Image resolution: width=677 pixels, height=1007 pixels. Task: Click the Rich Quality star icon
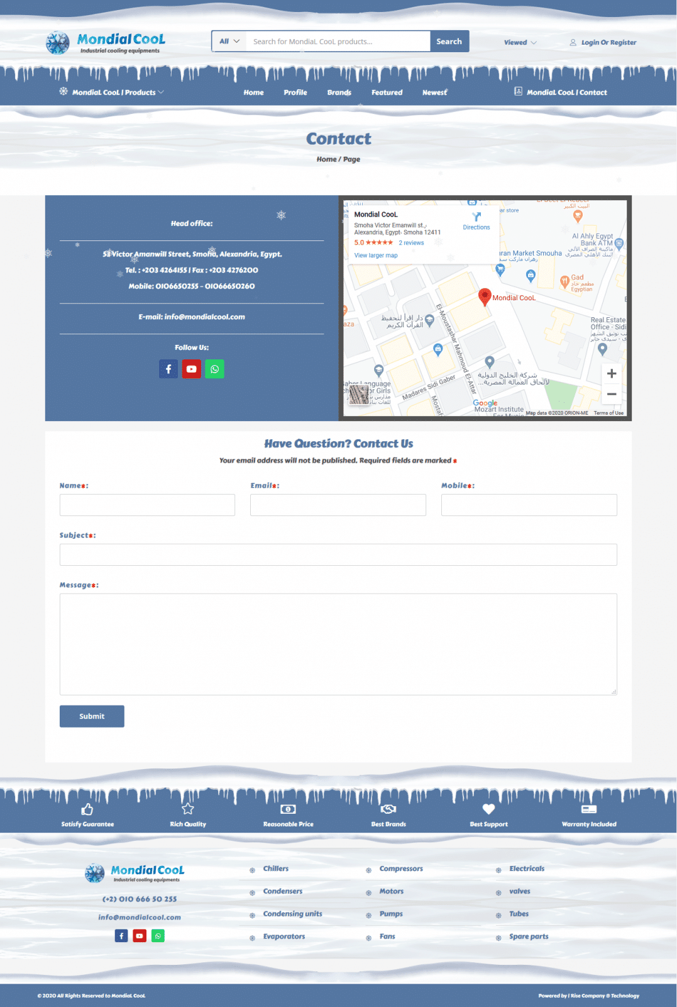pos(187,809)
